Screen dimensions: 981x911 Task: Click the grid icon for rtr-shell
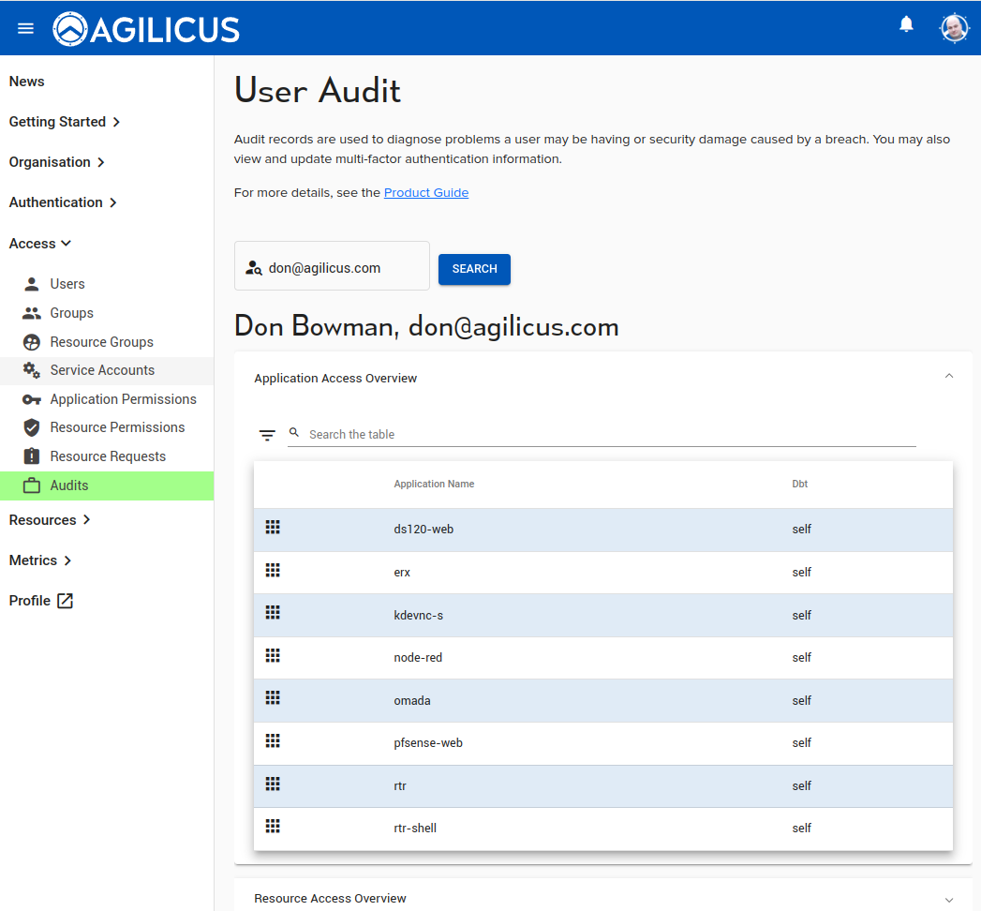pos(273,827)
